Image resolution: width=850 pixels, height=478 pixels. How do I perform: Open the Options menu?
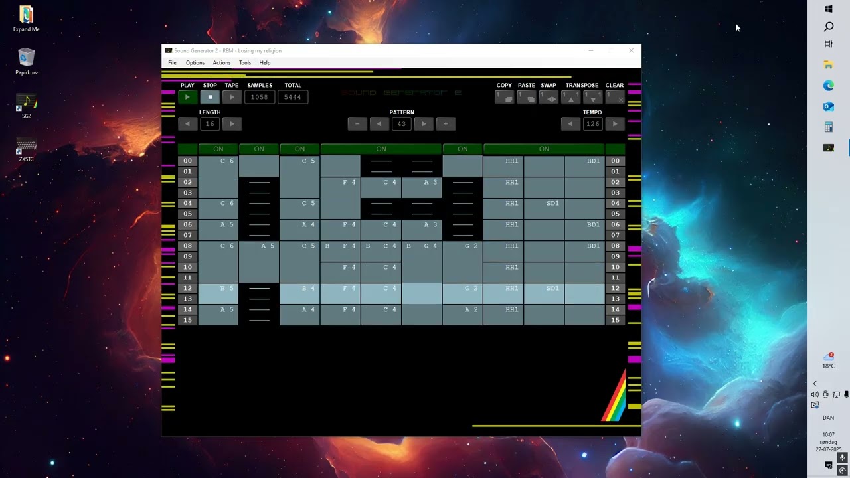195,63
